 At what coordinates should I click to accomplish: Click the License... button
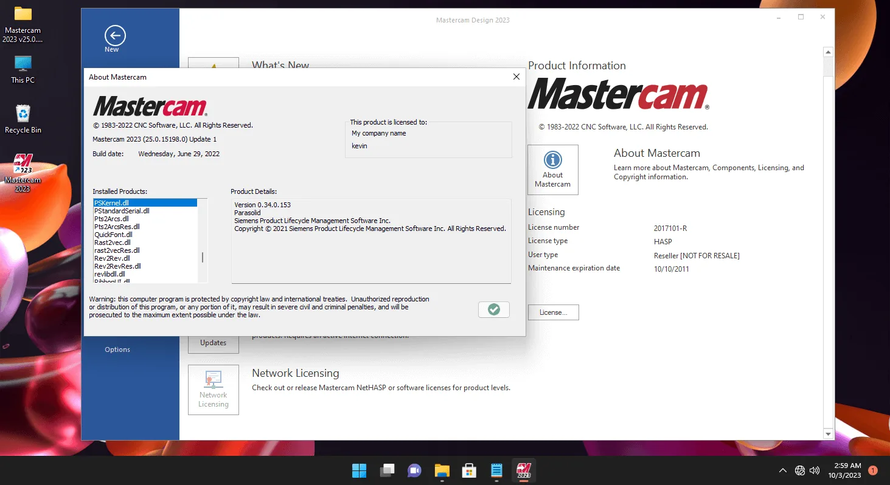(x=553, y=312)
